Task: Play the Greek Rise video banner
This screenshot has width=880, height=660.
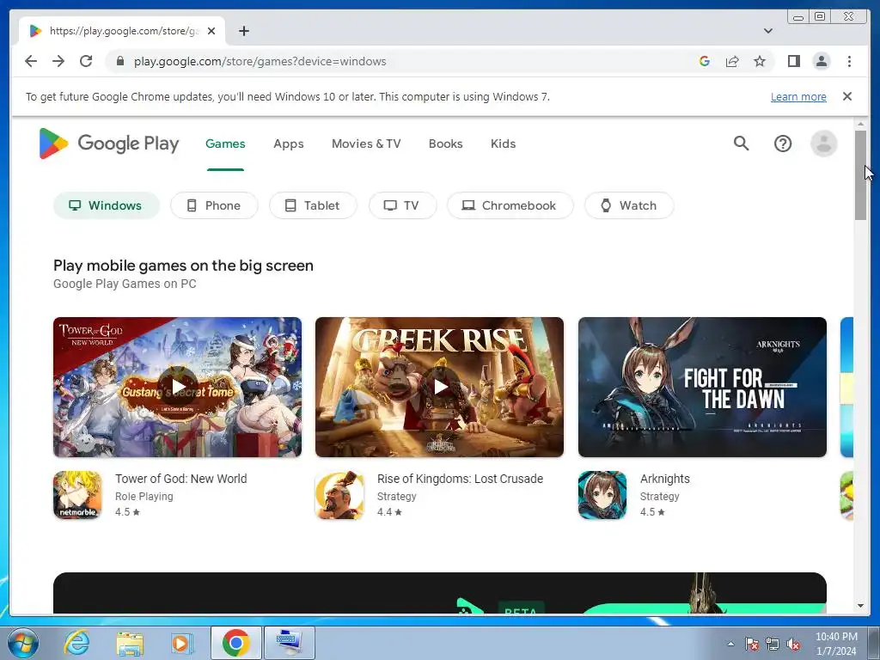Action: [x=439, y=387]
